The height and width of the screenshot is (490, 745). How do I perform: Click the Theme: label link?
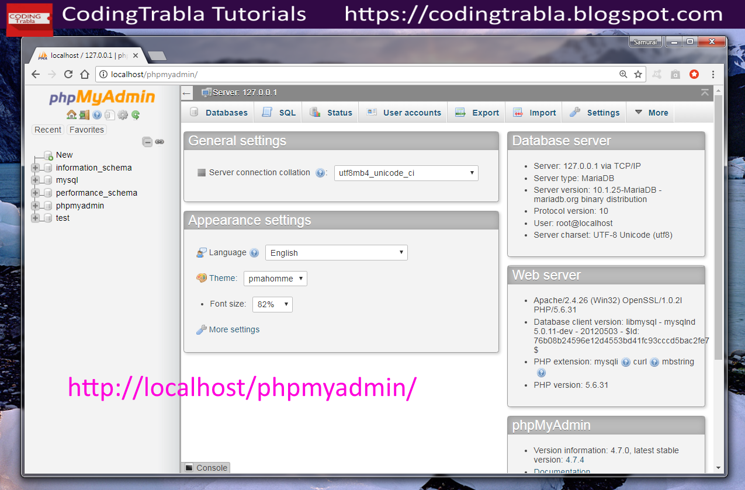(223, 278)
